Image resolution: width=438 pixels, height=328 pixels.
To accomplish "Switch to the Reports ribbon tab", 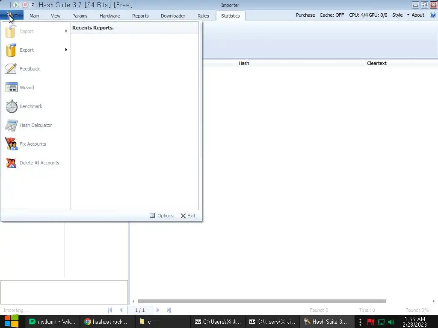I will tap(140, 16).
